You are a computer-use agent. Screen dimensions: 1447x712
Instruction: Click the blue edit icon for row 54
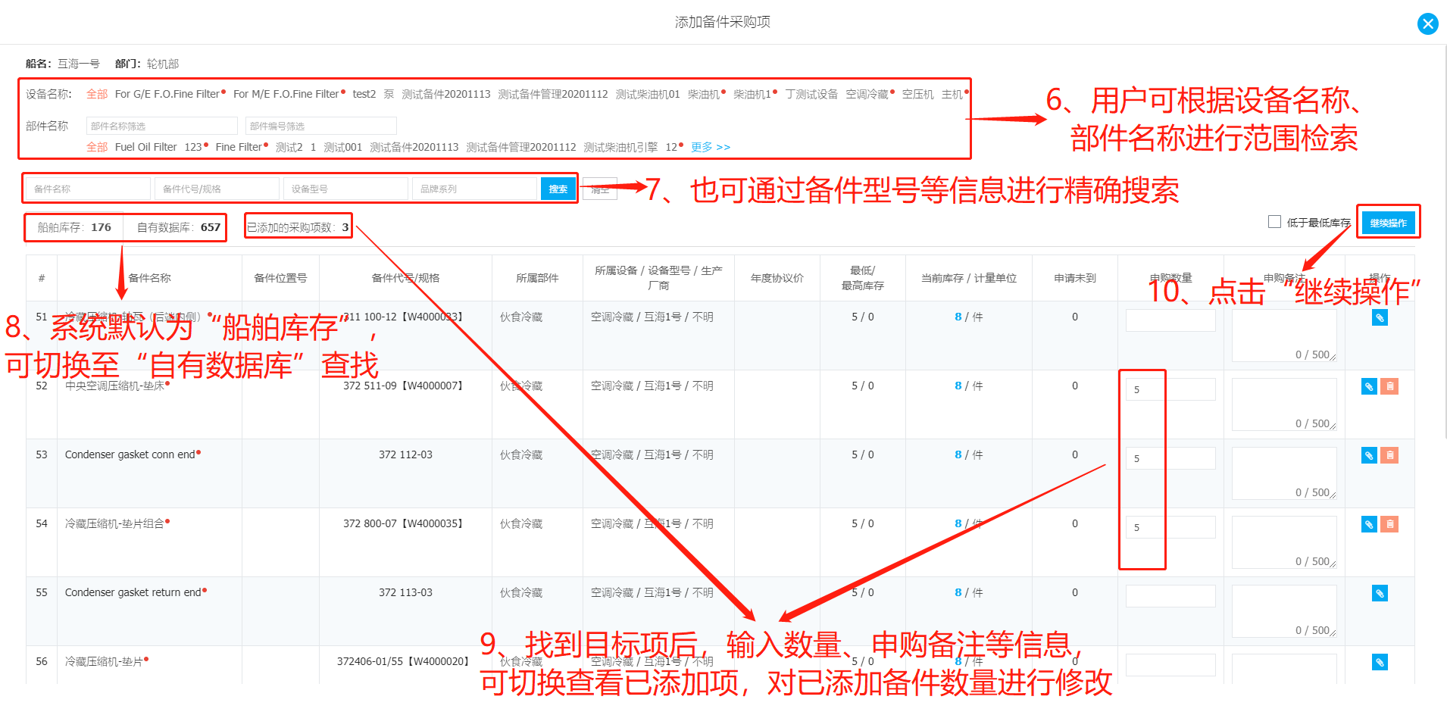[1369, 525]
